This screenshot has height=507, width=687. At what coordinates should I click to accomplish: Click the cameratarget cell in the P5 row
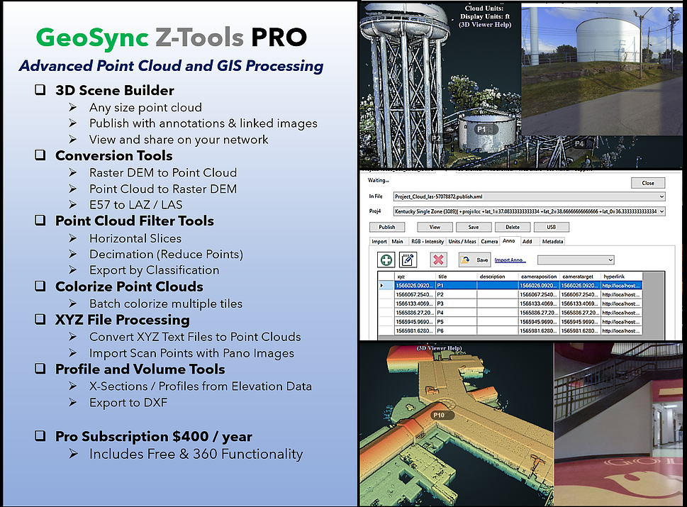(579, 322)
